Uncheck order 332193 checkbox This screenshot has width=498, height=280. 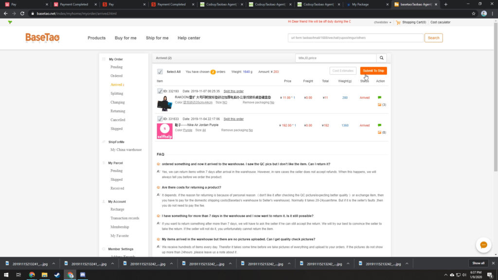160,91
